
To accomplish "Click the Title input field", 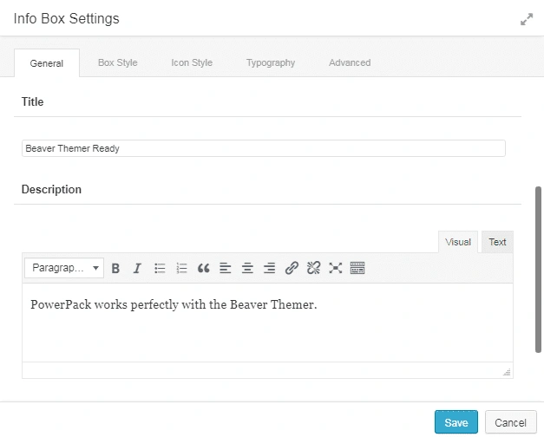I will (263, 148).
